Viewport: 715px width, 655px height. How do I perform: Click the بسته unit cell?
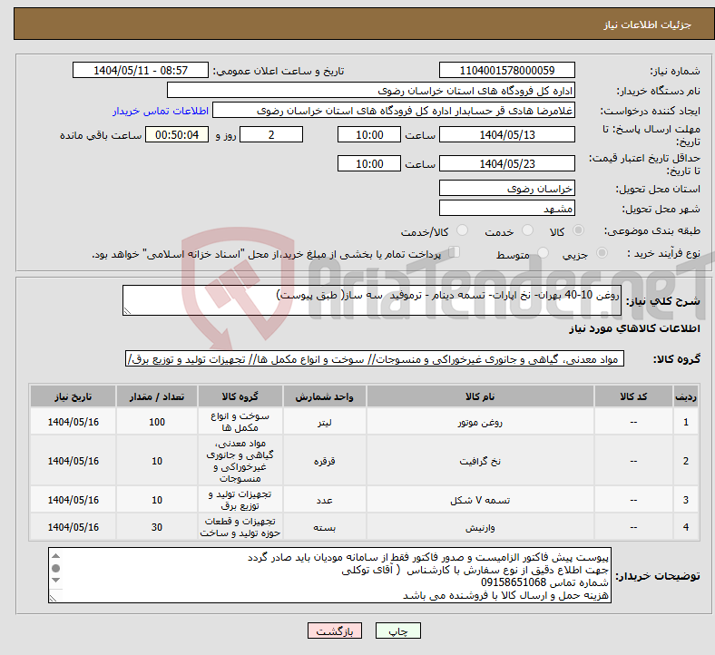pyautogui.click(x=324, y=527)
